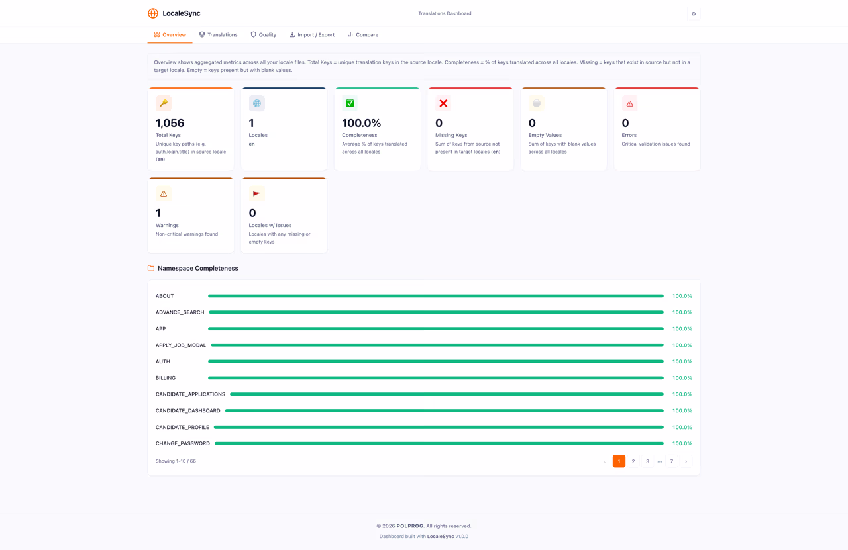Jump to pagination page 7

click(671, 461)
